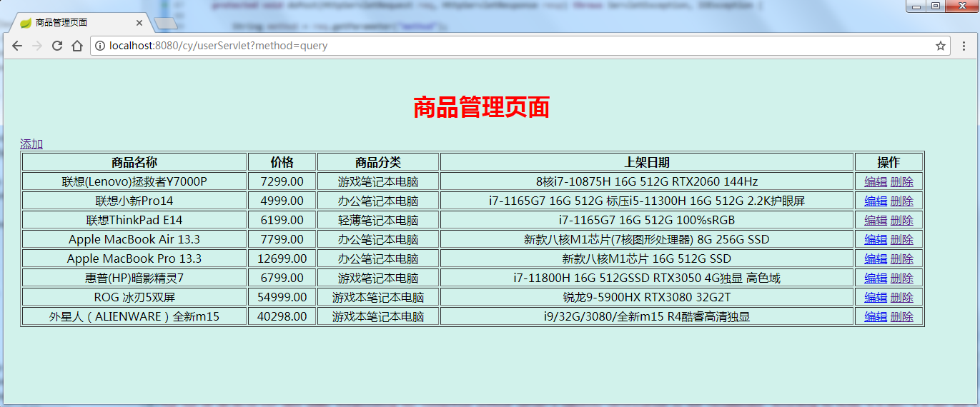Open the Chrome three-dot menu
980x407 pixels.
coord(964,46)
